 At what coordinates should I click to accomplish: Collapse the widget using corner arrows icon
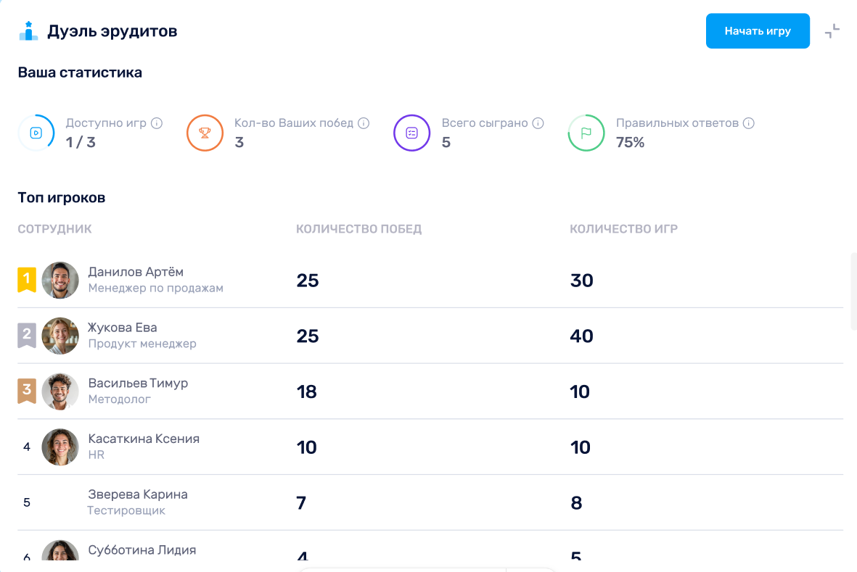tap(832, 31)
